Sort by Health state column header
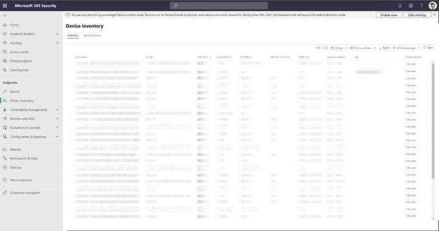 [304, 57]
